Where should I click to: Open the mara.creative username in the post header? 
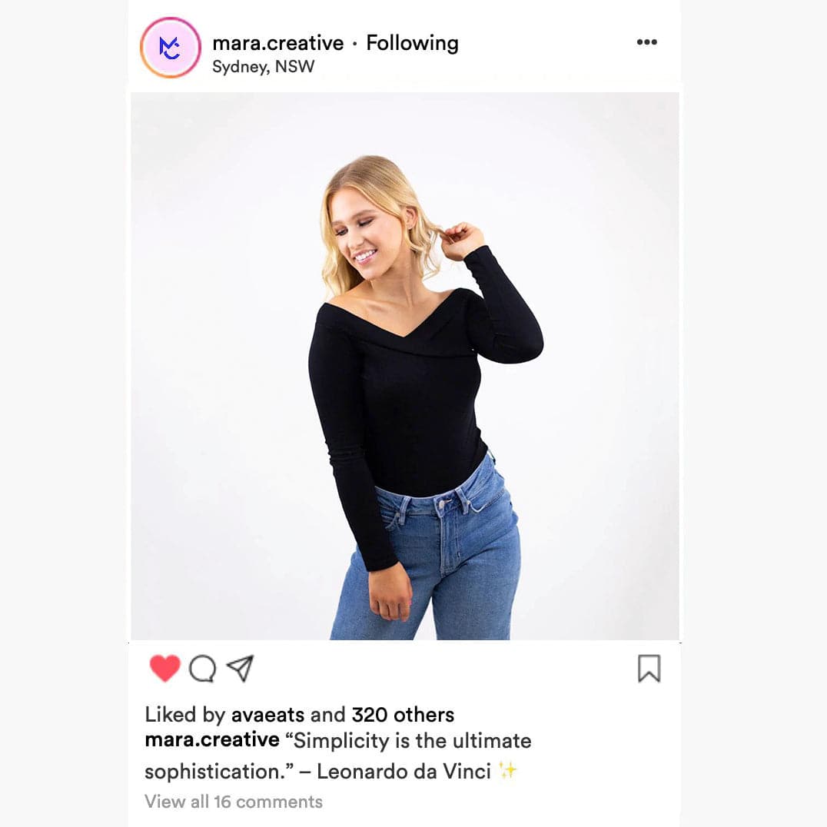[x=277, y=43]
